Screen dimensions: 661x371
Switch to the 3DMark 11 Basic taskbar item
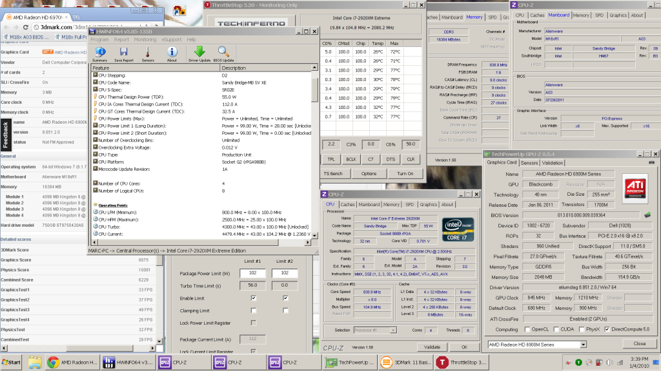tap(406, 362)
